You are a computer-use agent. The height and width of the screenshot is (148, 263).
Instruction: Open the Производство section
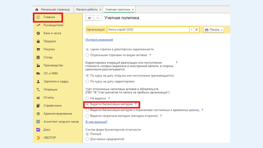click(53, 66)
